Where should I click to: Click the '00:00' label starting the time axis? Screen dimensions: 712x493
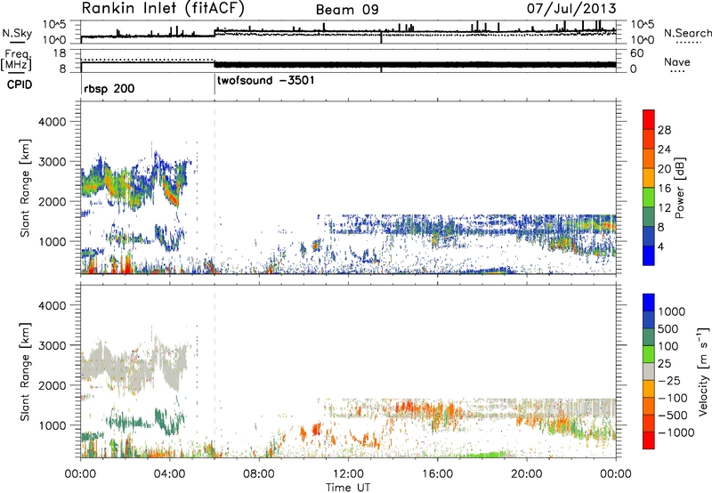pos(80,474)
